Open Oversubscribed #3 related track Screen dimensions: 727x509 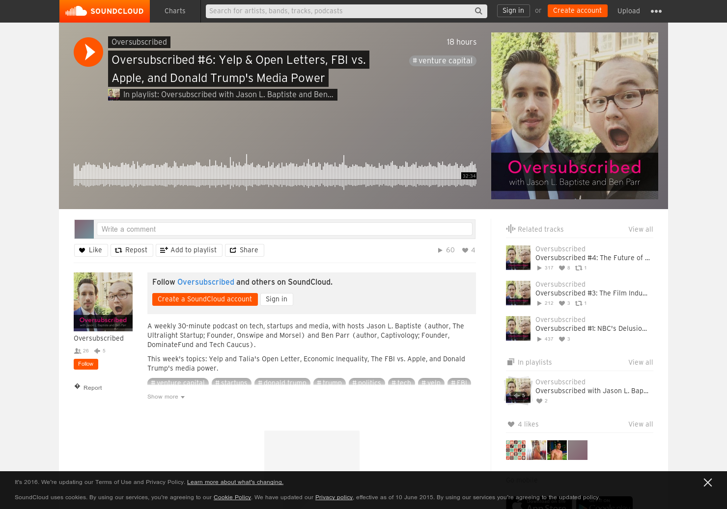tap(591, 293)
